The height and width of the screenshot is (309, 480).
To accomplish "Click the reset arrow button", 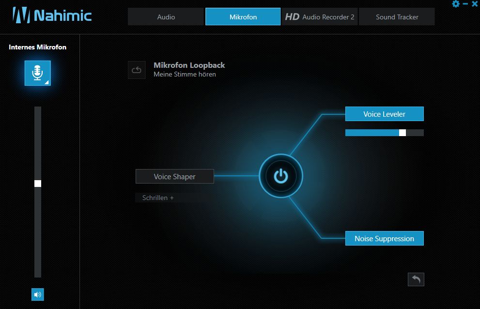I will tap(416, 279).
